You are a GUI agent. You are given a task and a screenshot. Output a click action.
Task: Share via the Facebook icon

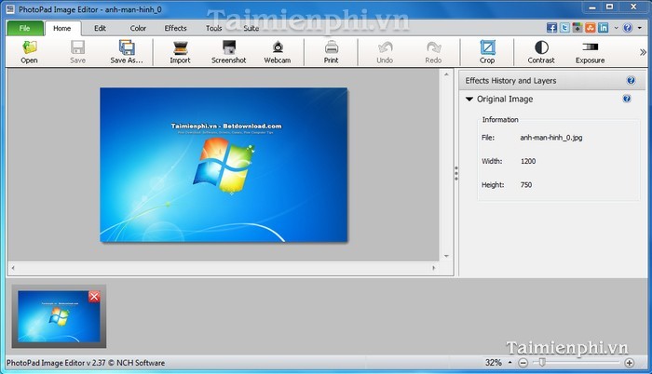[x=551, y=28]
